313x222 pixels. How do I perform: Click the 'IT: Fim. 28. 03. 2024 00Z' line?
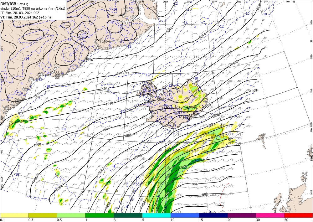(20, 13)
